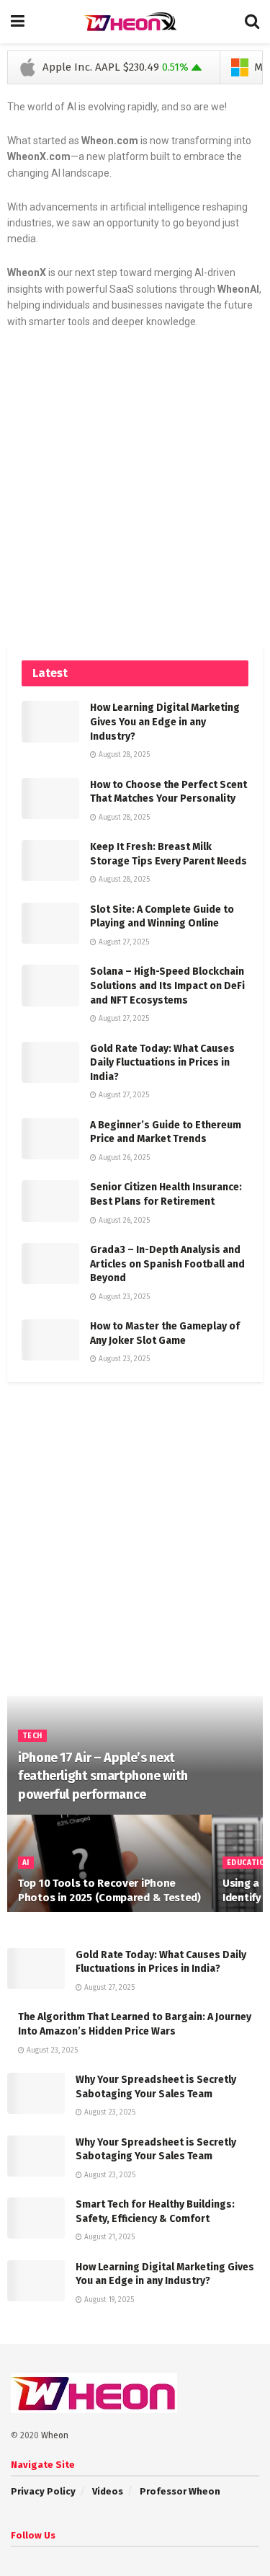The width and height of the screenshot is (270, 2576).
Task: Click thumbnail beside Grada3 article
Action: coord(50,1263)
